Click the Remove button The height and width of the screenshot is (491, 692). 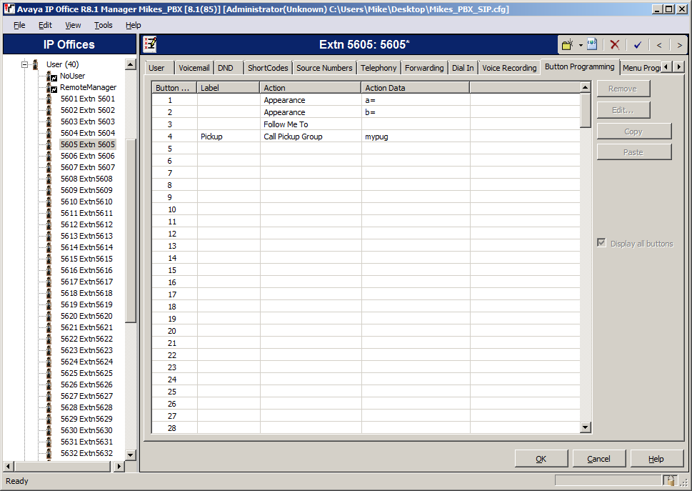[623, 89]
